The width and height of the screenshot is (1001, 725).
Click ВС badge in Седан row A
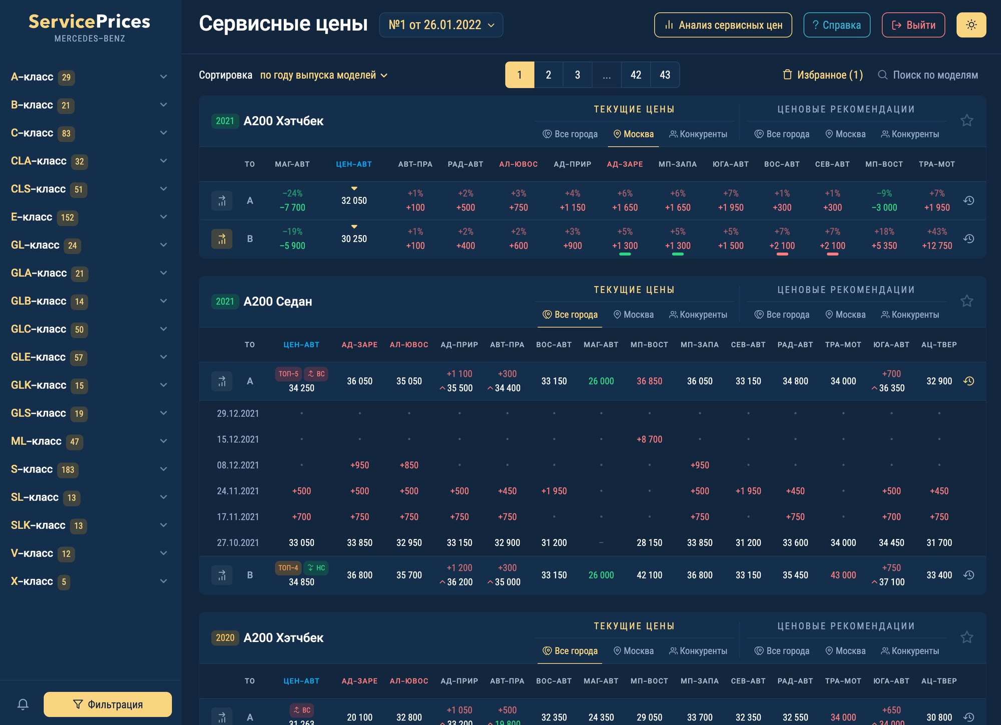point(316,373)
